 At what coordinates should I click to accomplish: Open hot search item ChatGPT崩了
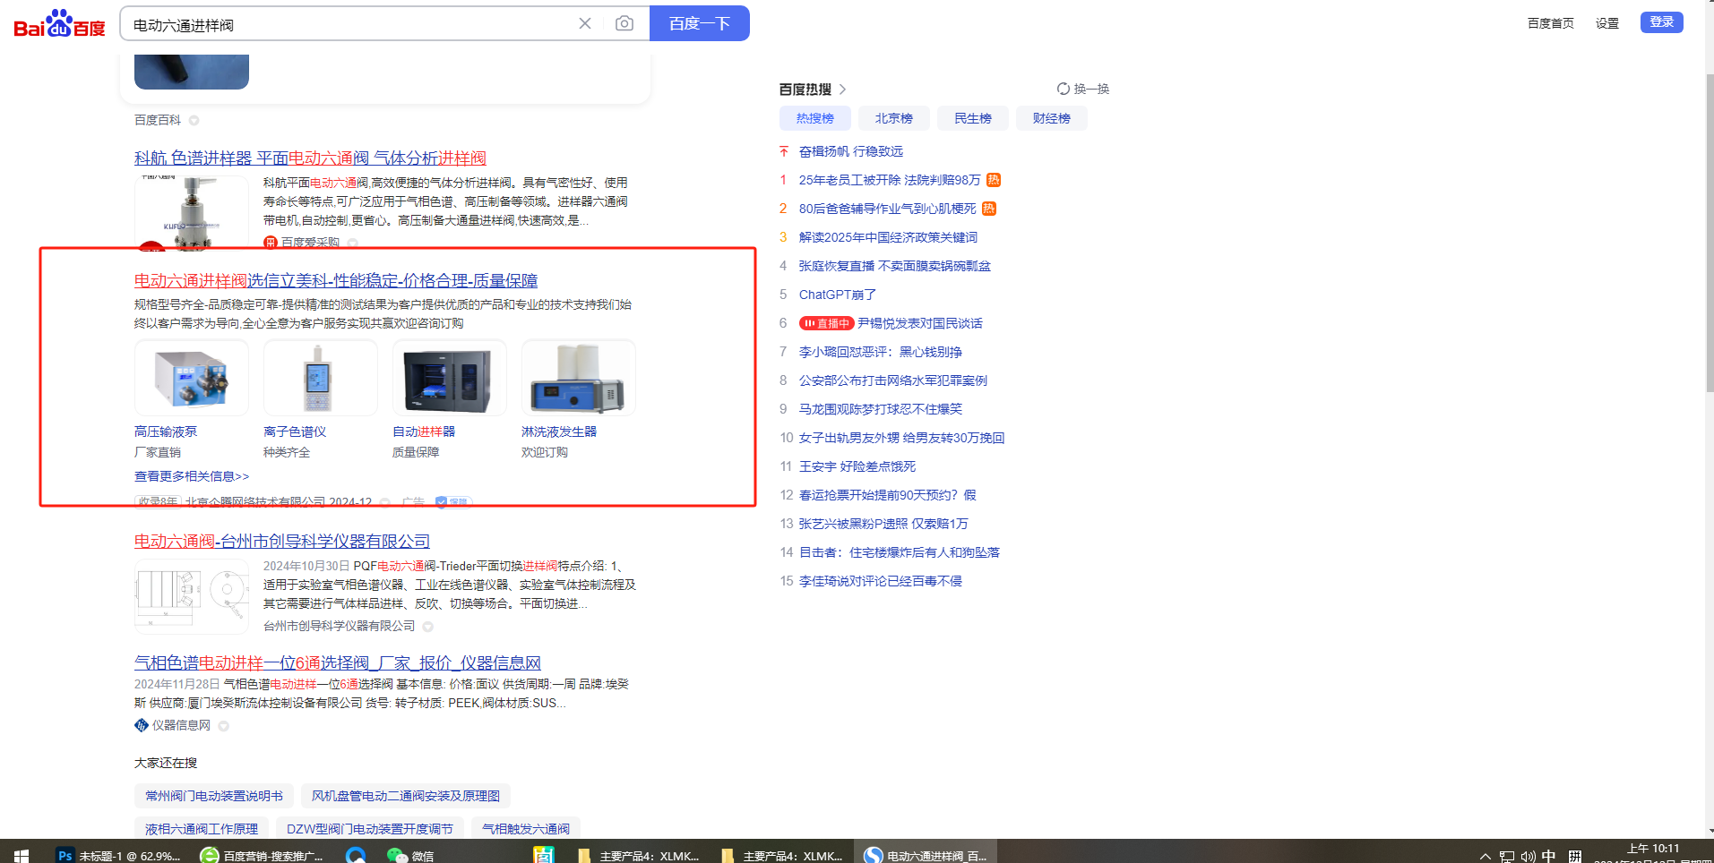point(838,295)
